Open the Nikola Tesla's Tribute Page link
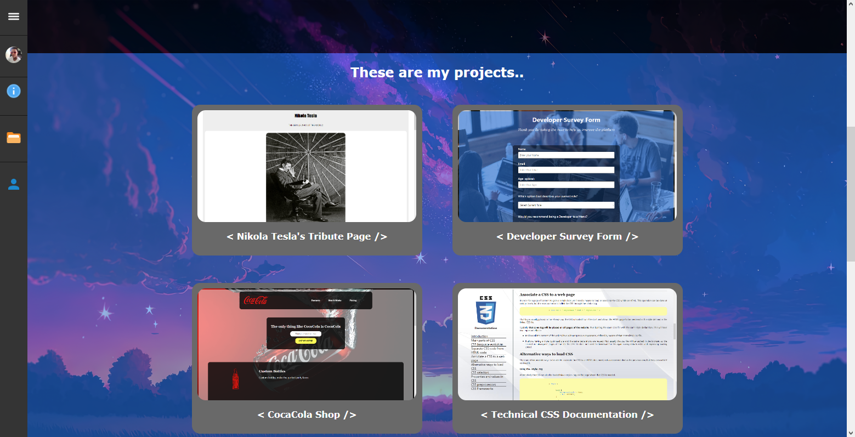 pyautogui.click(x=306, y=236)
